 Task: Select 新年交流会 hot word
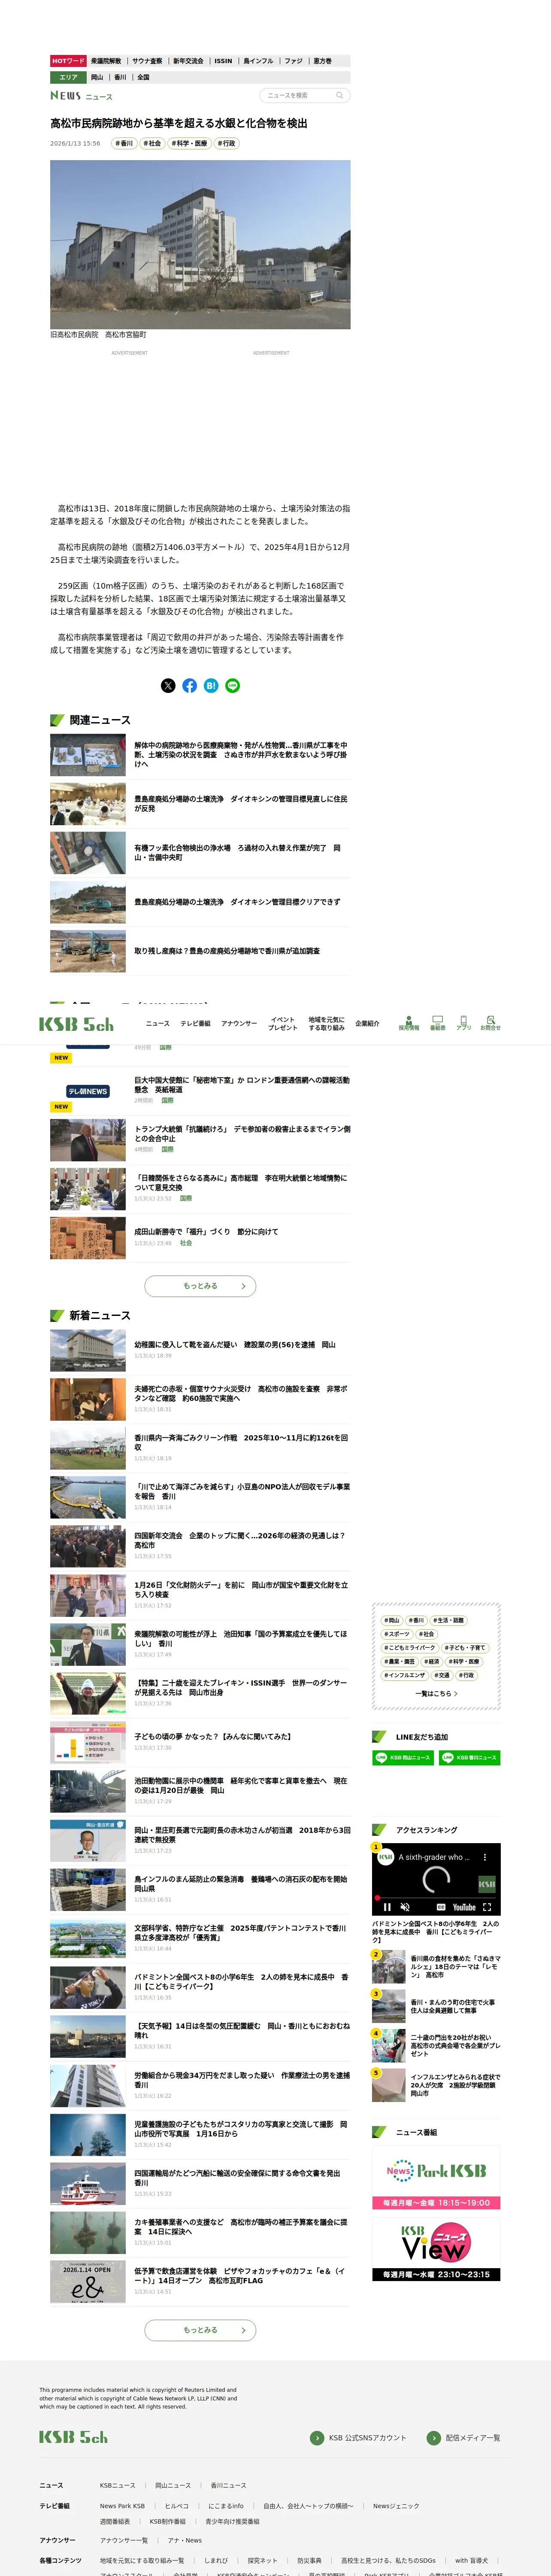tap(188, 61)
